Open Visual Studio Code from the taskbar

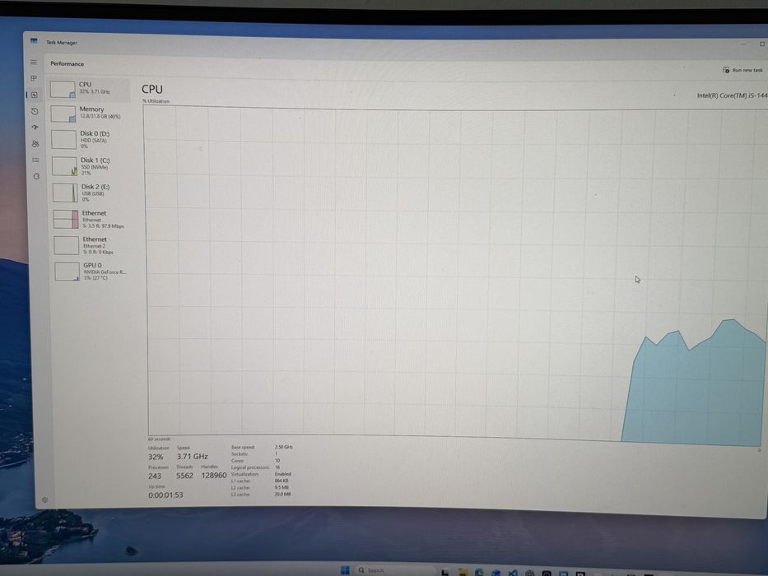click(513, 573)
